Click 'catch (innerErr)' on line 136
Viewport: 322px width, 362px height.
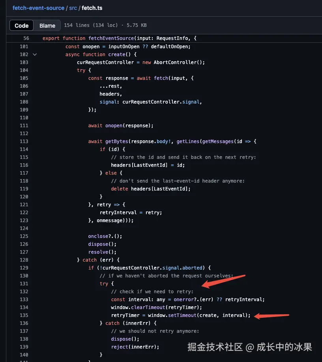coord(128,323)
